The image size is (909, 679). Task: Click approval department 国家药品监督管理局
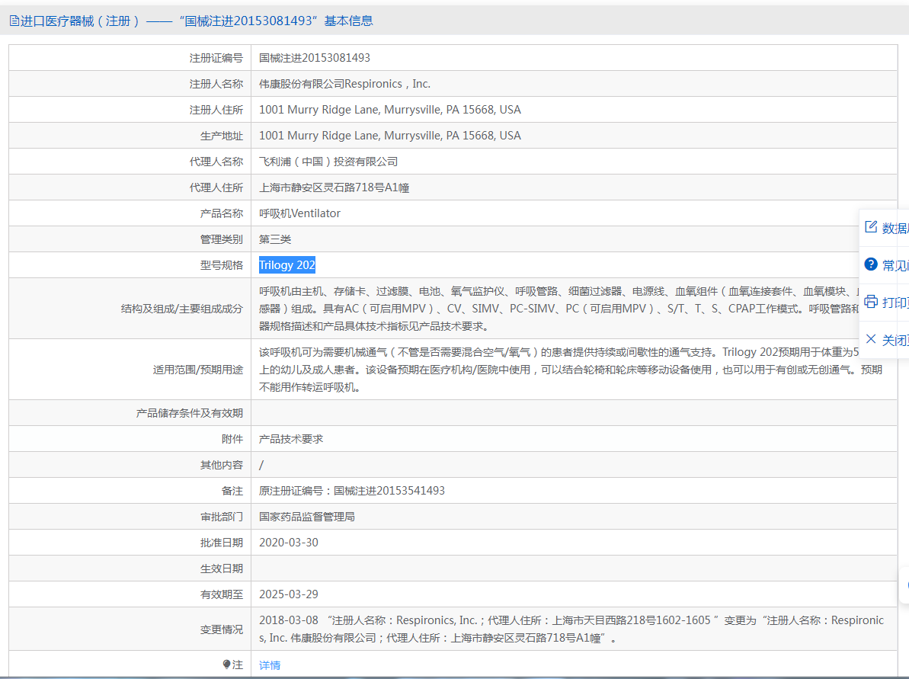coord(306,517)
